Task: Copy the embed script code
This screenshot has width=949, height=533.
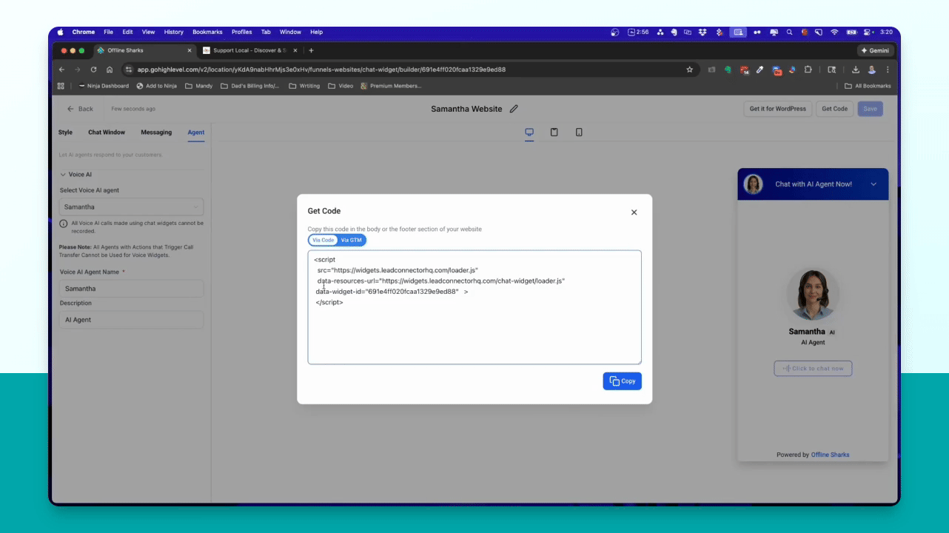Action: click(622, 381)
